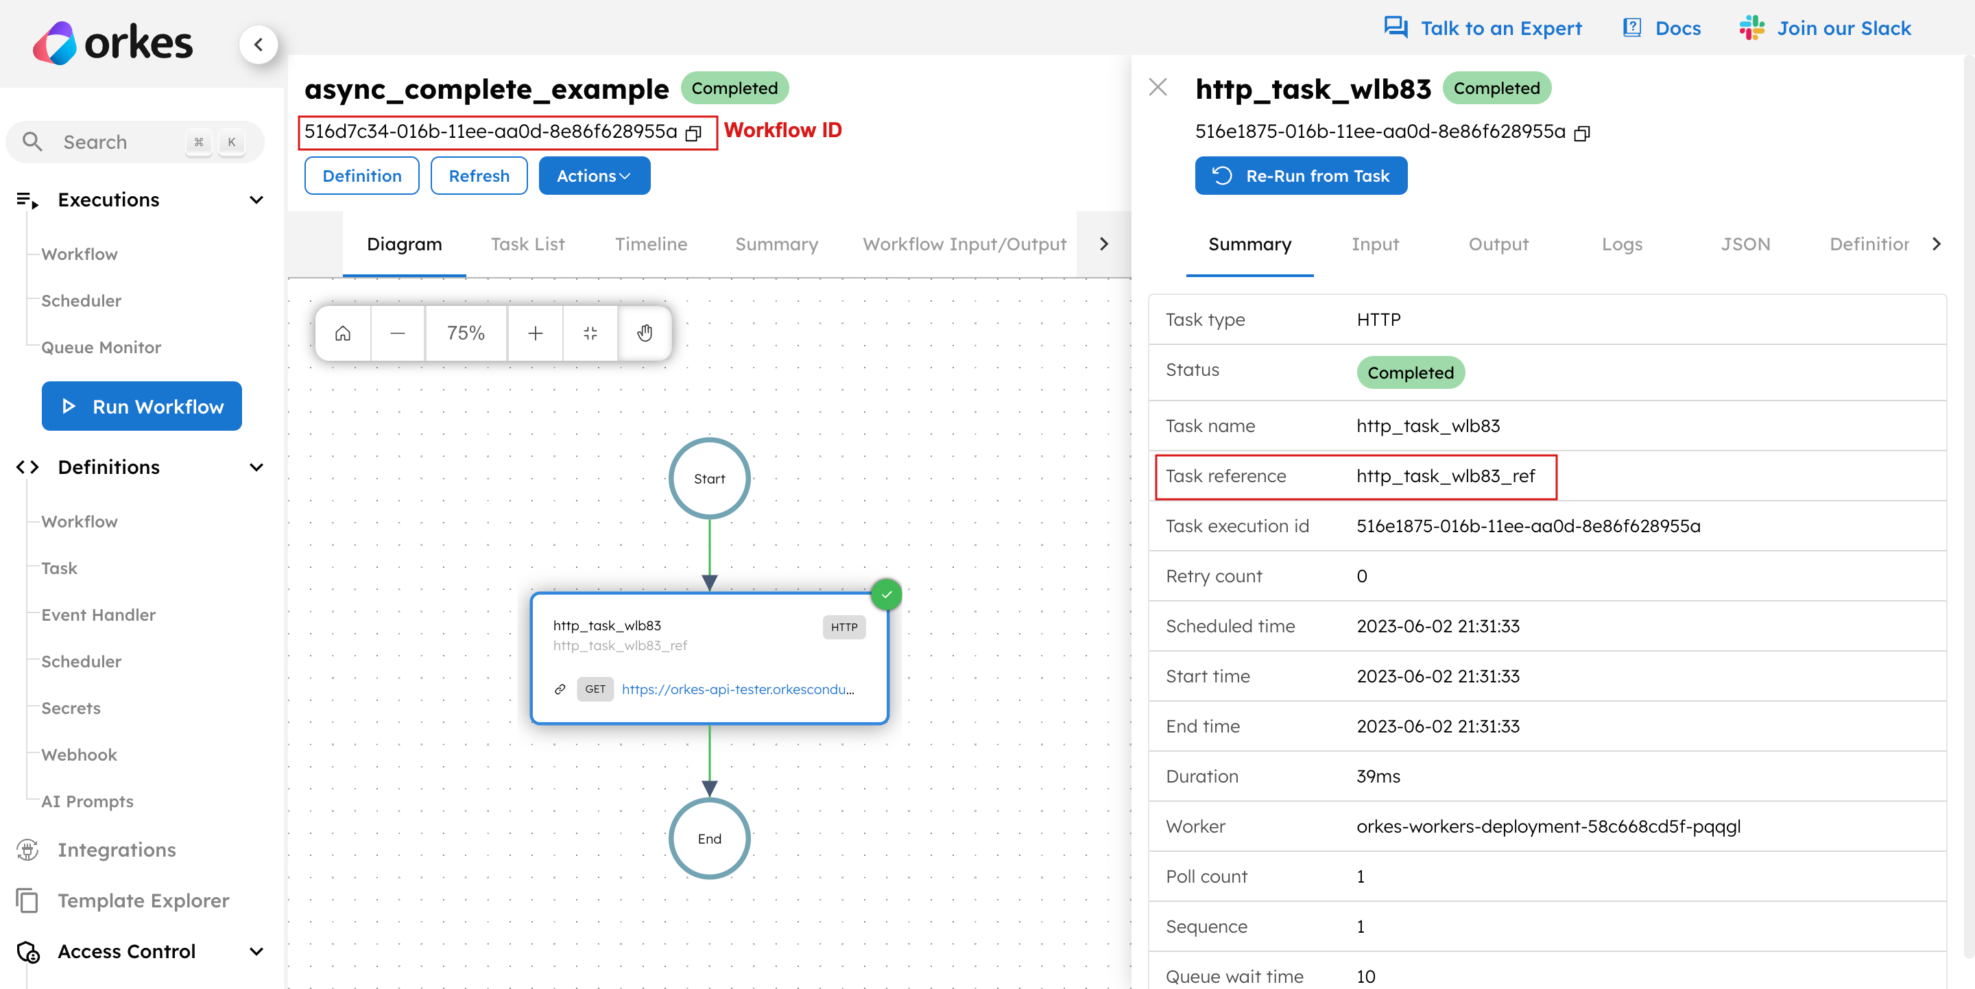This screenshot has height=989, width=1975.
Task: Click the GET method badge in the node
Action: [x=595, y=689]
